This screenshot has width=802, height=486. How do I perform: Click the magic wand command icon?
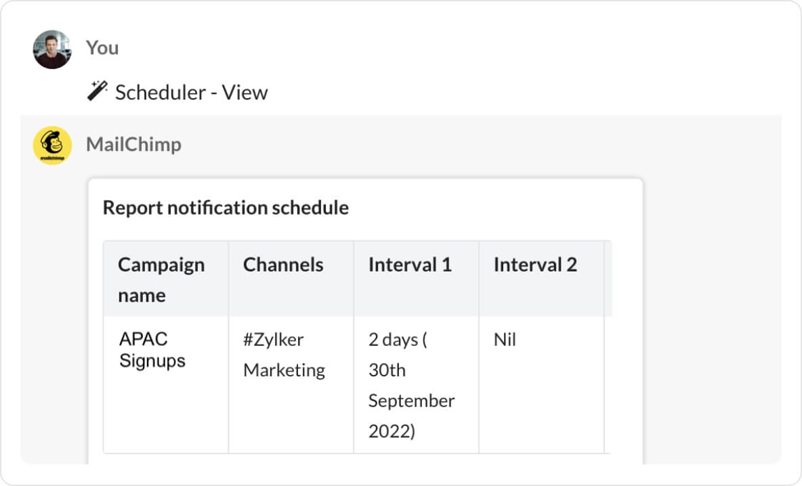pos(98,90)
